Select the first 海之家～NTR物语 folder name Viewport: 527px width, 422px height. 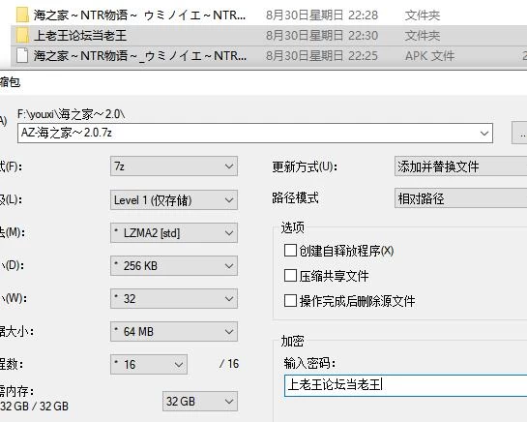click(x=140, y=15)
